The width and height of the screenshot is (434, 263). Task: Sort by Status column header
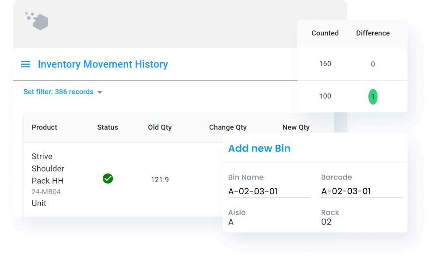coord(108,127)
